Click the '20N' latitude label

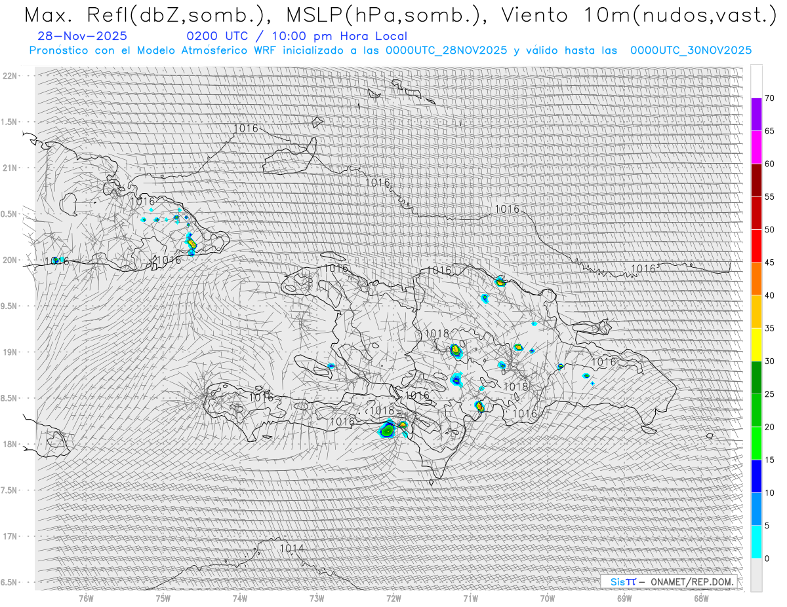click(x=11, y=260)
